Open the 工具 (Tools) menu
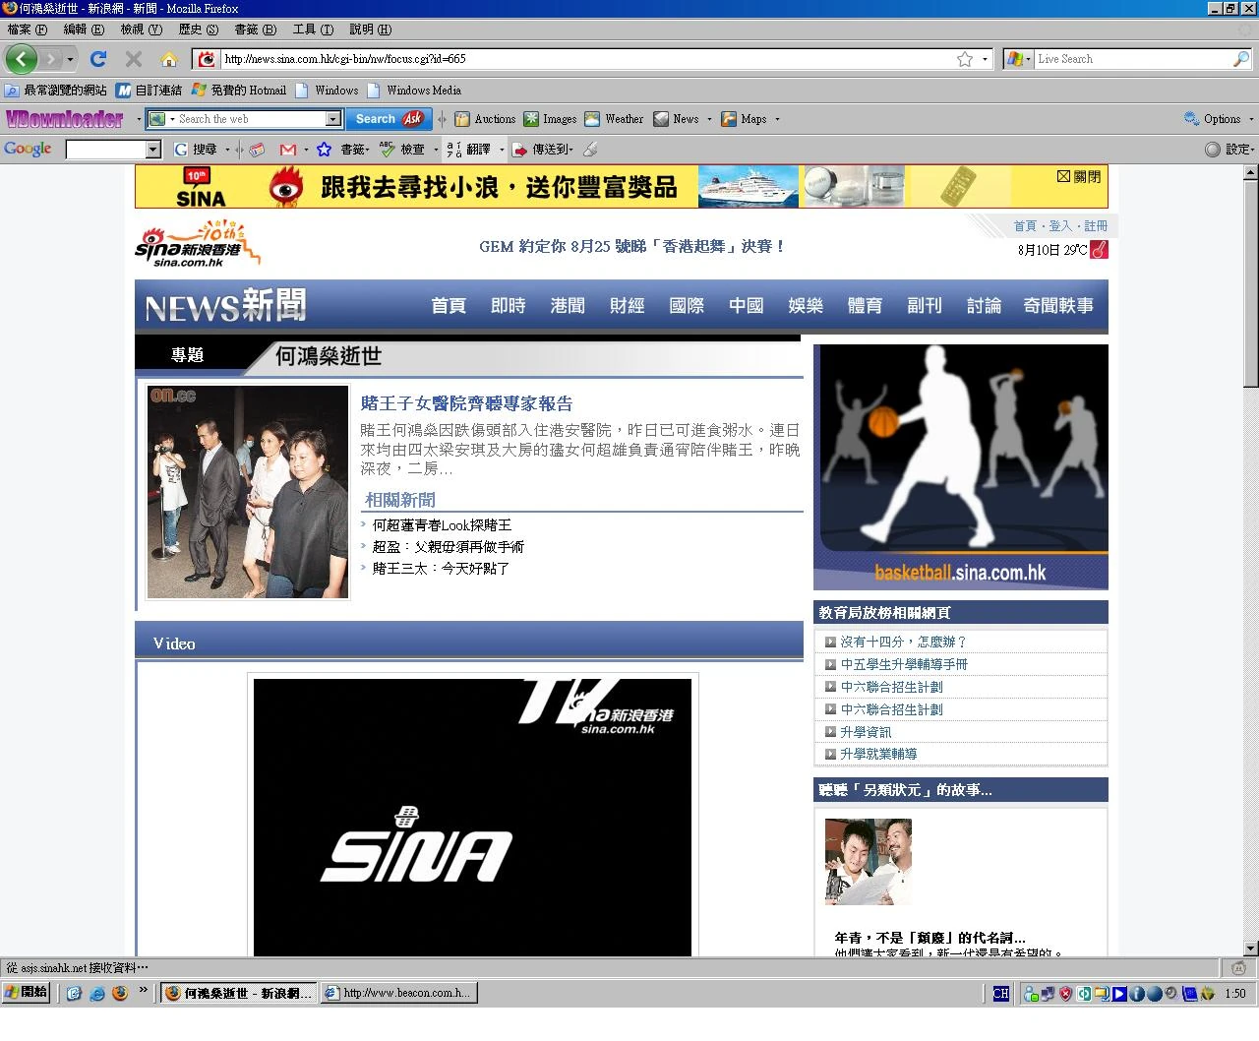The image size is (1259, 1041). tap(313, 30)
